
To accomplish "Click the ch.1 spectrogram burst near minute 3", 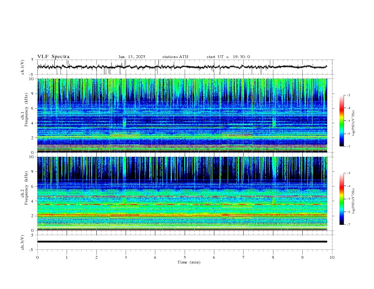I will coord(124,122).
